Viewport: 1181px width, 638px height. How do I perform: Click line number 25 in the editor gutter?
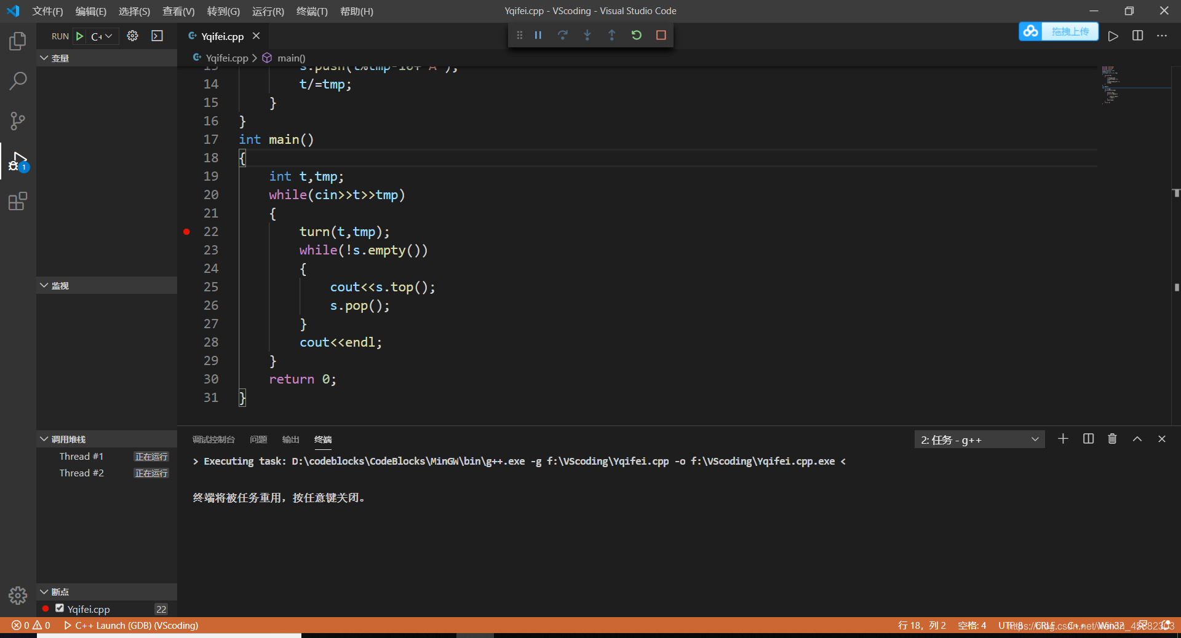(211, 287)
